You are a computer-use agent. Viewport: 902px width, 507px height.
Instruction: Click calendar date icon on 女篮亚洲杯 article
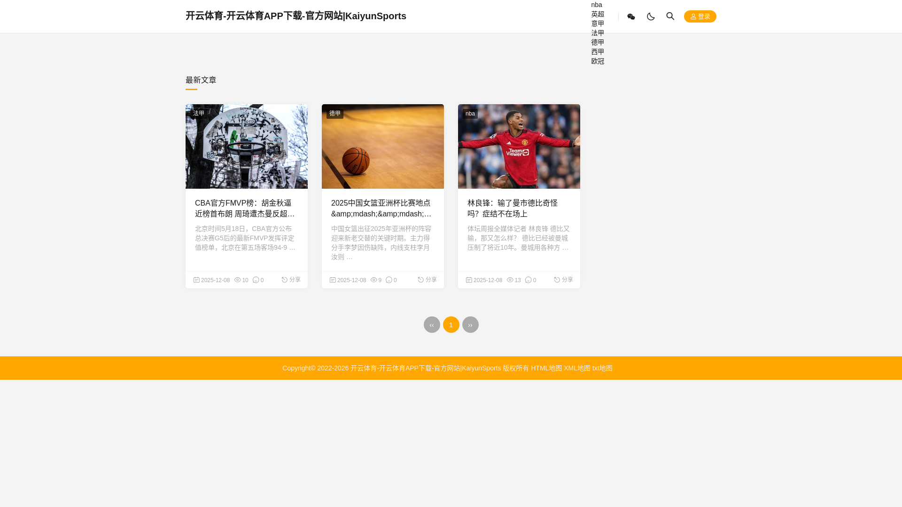[333, 280]
